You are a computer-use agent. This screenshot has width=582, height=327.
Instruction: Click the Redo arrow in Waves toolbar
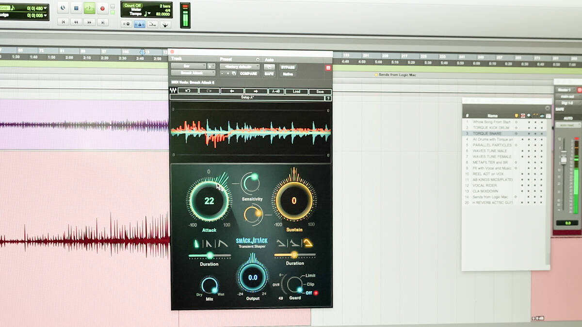pyautogui.click(x=209, y=91)
